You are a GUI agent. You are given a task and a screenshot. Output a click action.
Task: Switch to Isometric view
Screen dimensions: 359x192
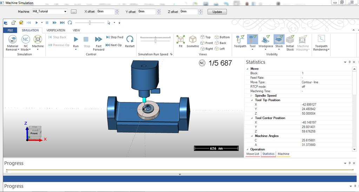tap(193, 41)
